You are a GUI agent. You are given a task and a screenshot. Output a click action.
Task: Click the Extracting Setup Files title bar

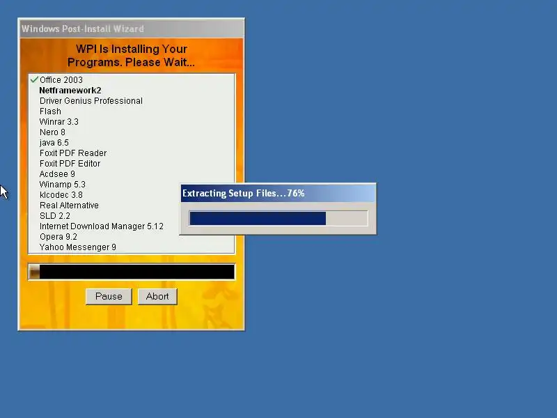(x=278, y=193)
